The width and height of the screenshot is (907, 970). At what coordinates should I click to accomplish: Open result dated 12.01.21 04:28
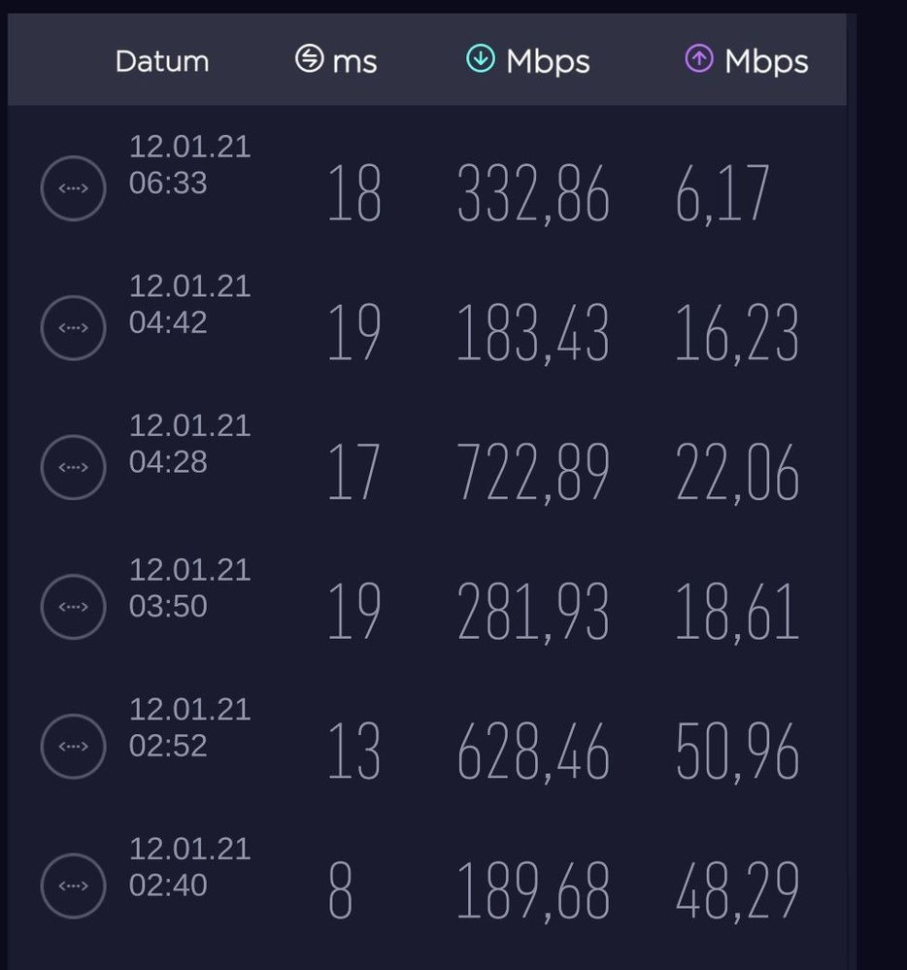[189, 444]
